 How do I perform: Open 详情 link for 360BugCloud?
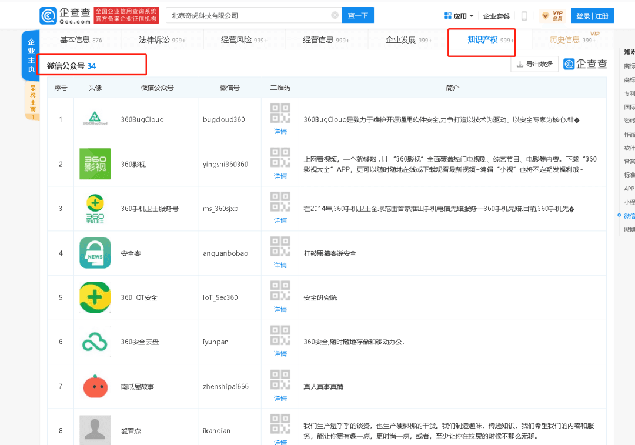(280, 132)
